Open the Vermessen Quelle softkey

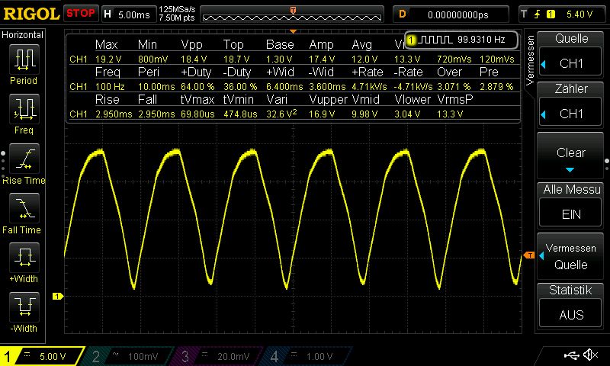(571, 255)
